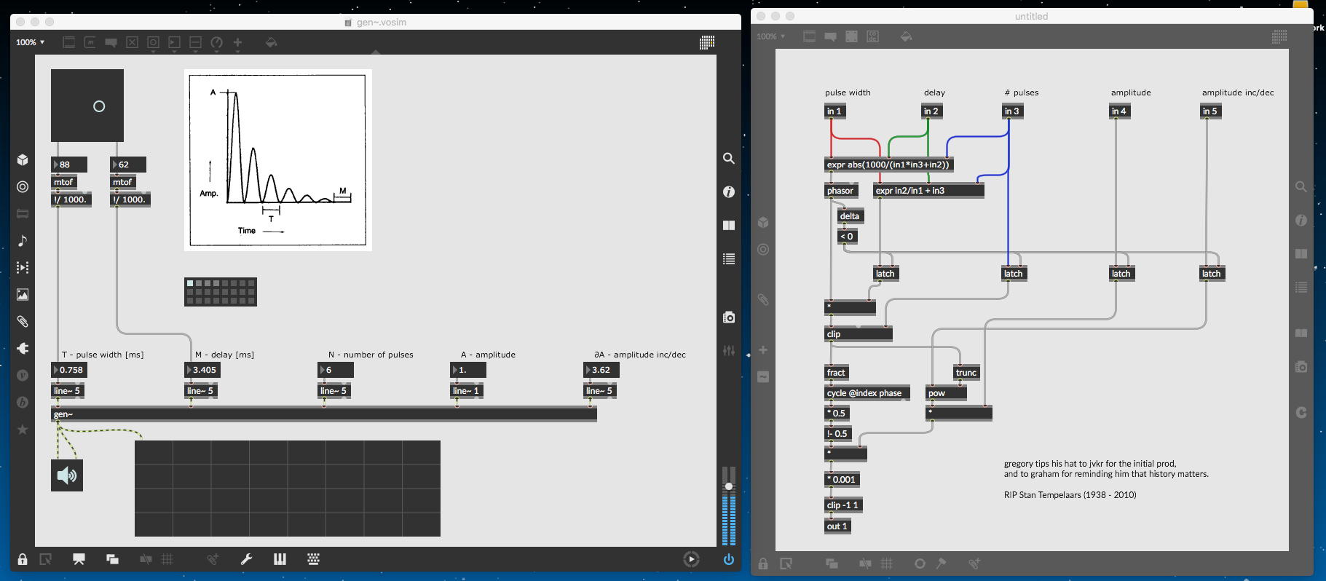Toggle the patcher lock in gen~.vosim
The image size is (1326, 581).
click(x=23, y=559)
